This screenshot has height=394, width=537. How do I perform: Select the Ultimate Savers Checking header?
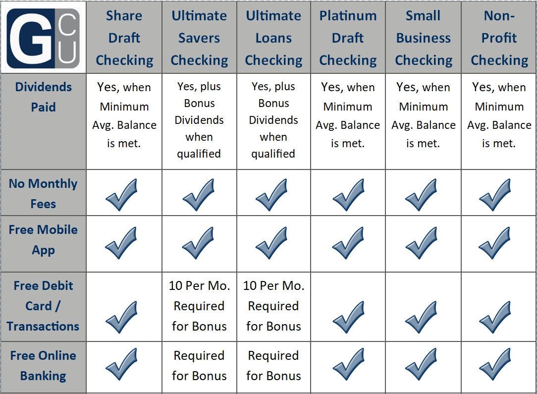coord(199,38)
